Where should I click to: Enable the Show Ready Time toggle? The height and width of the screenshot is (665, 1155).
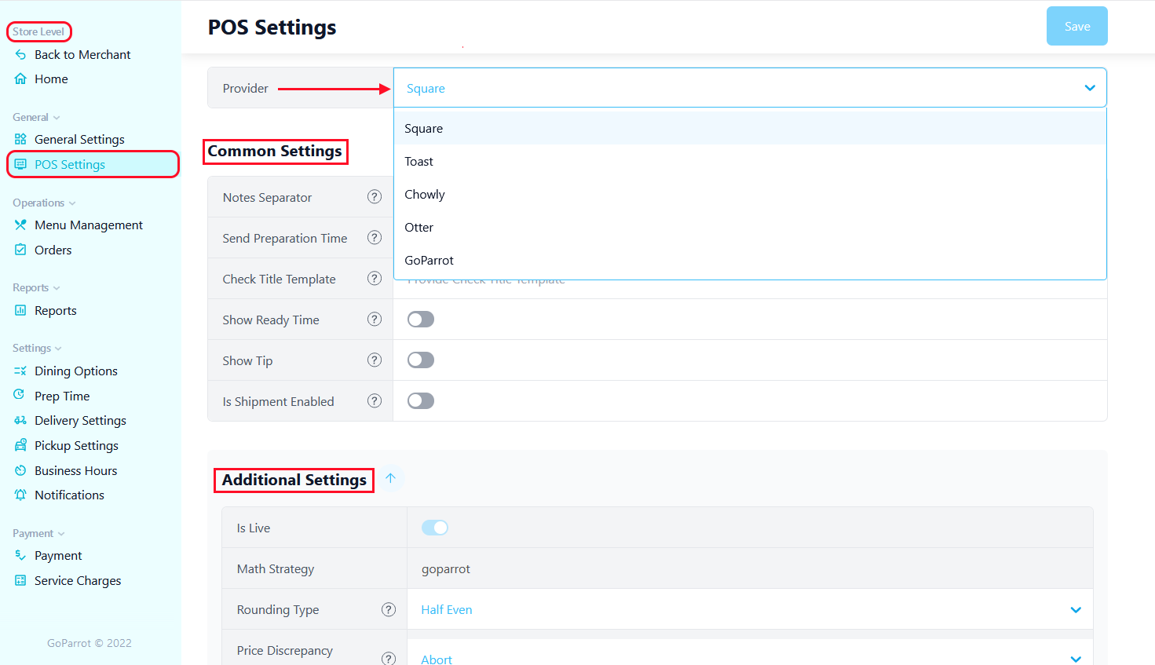[421, 320]
